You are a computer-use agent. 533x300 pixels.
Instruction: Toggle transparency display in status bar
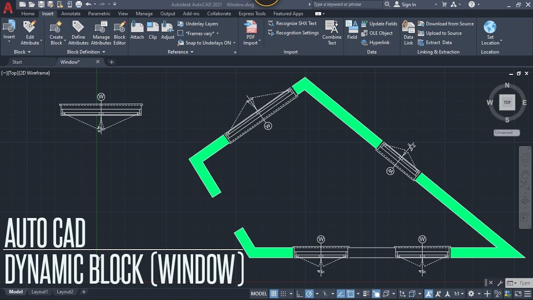coord(376,293)
